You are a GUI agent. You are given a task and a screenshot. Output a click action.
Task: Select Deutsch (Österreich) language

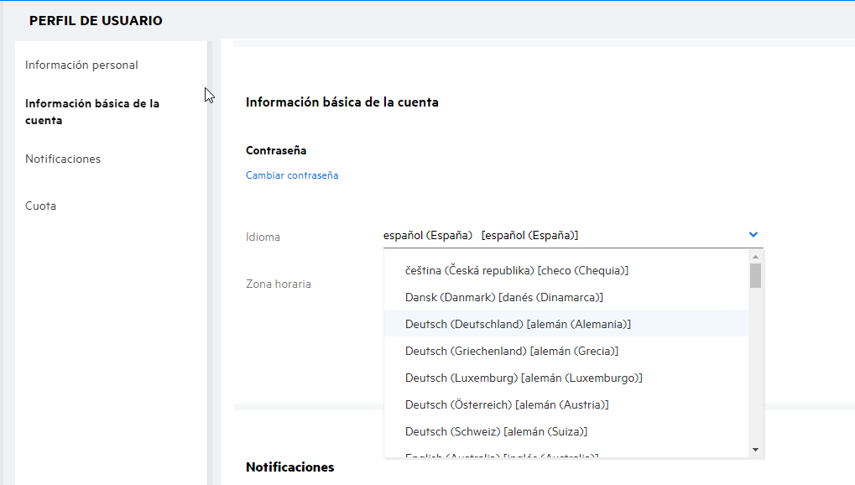(x=507, y=404)
